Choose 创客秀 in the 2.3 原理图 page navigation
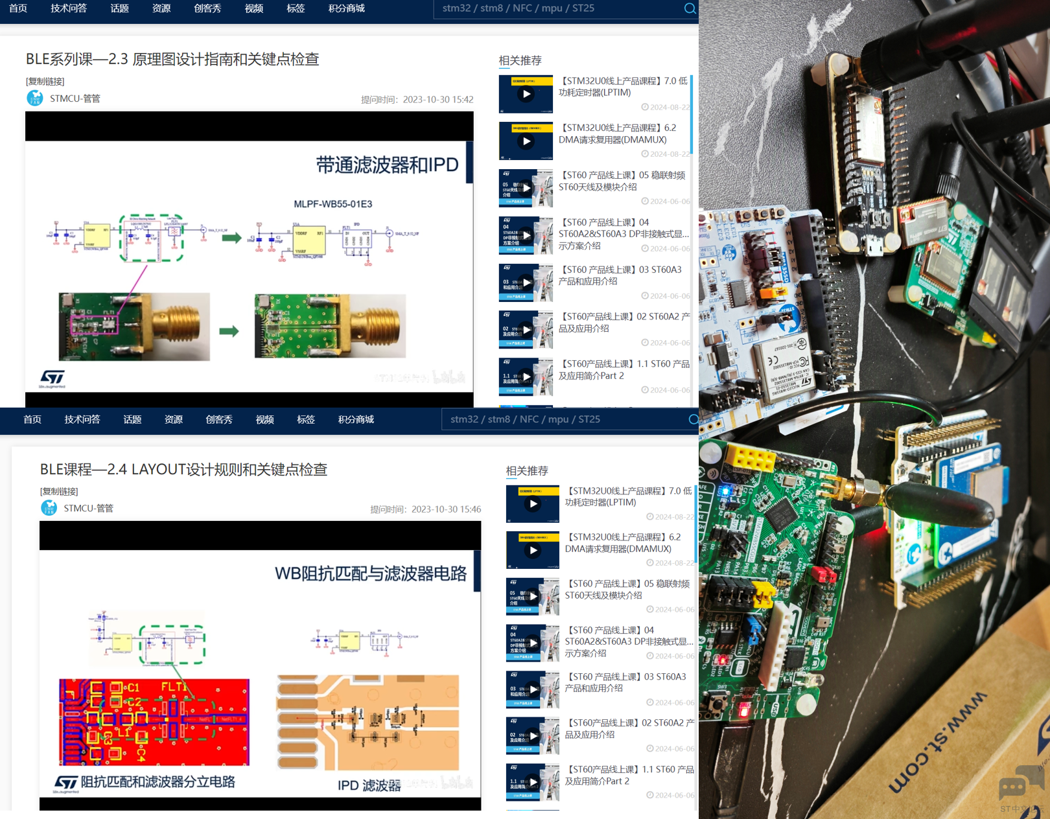Viewport: 1050px width, 819px height. 207,8
